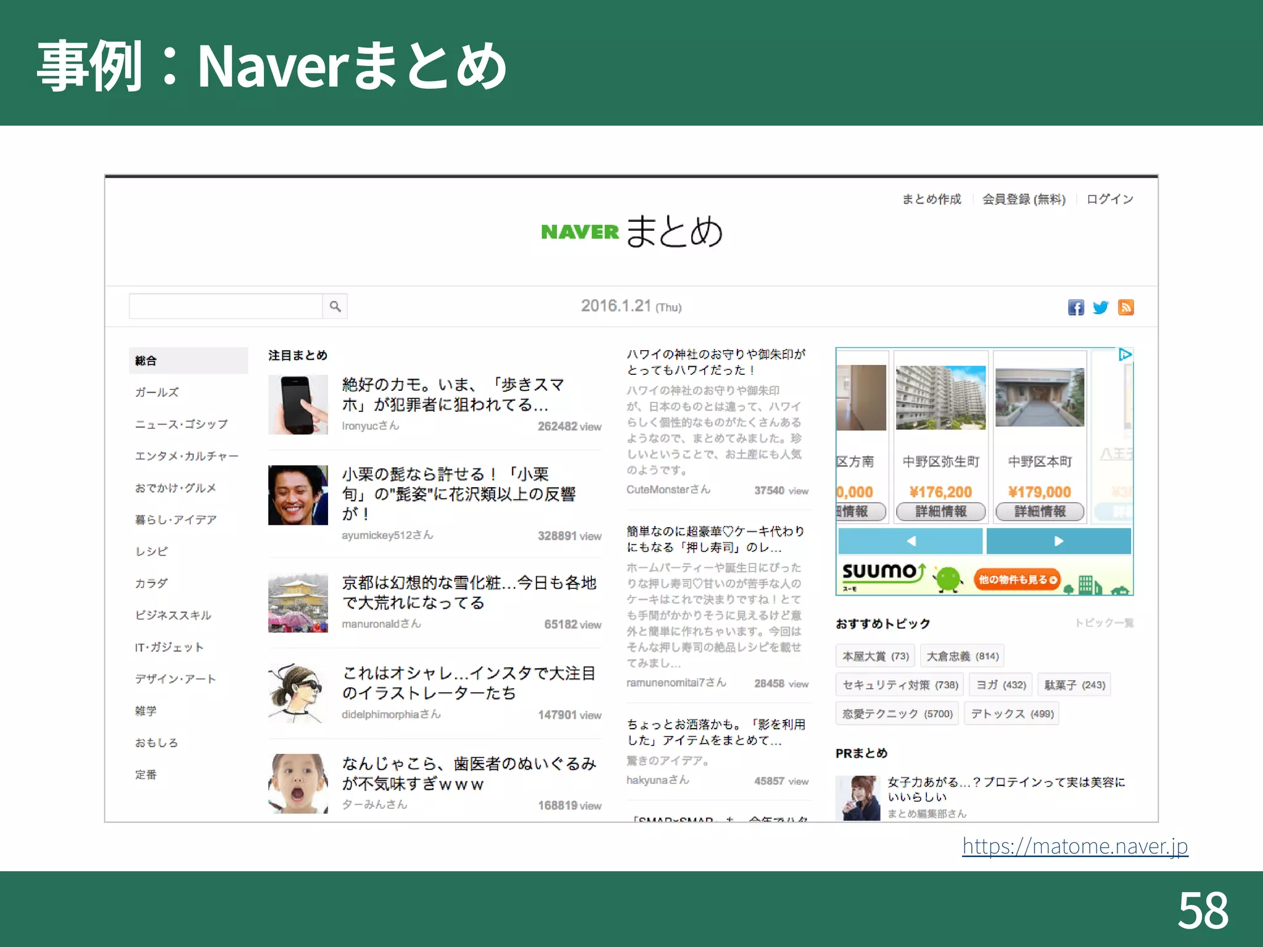Open the 京都 雪化粧 article headline
The image size is (1263, 947).
click(x=469, y=592)
